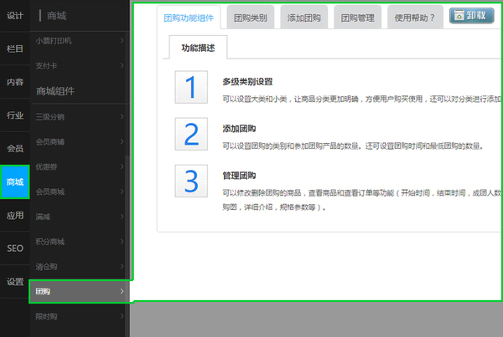Open 限时购 submenu item

point(80,317)
